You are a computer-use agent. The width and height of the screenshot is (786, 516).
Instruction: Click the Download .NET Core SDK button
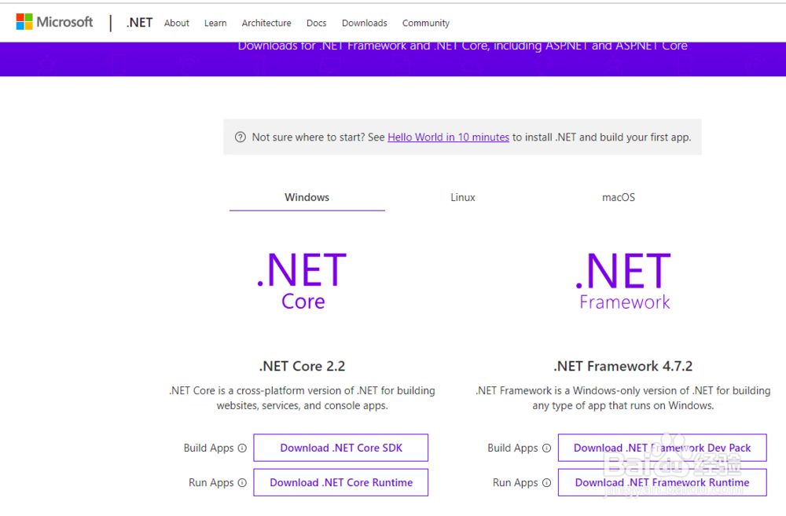click(340, 448)
